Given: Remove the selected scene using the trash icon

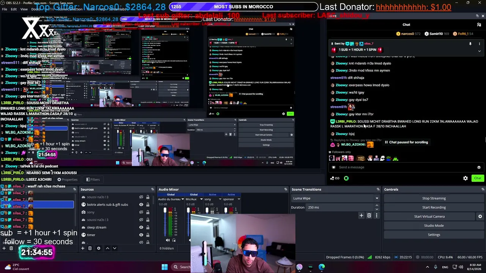Looking at the screenshot, I should click(x=11, y=248).
